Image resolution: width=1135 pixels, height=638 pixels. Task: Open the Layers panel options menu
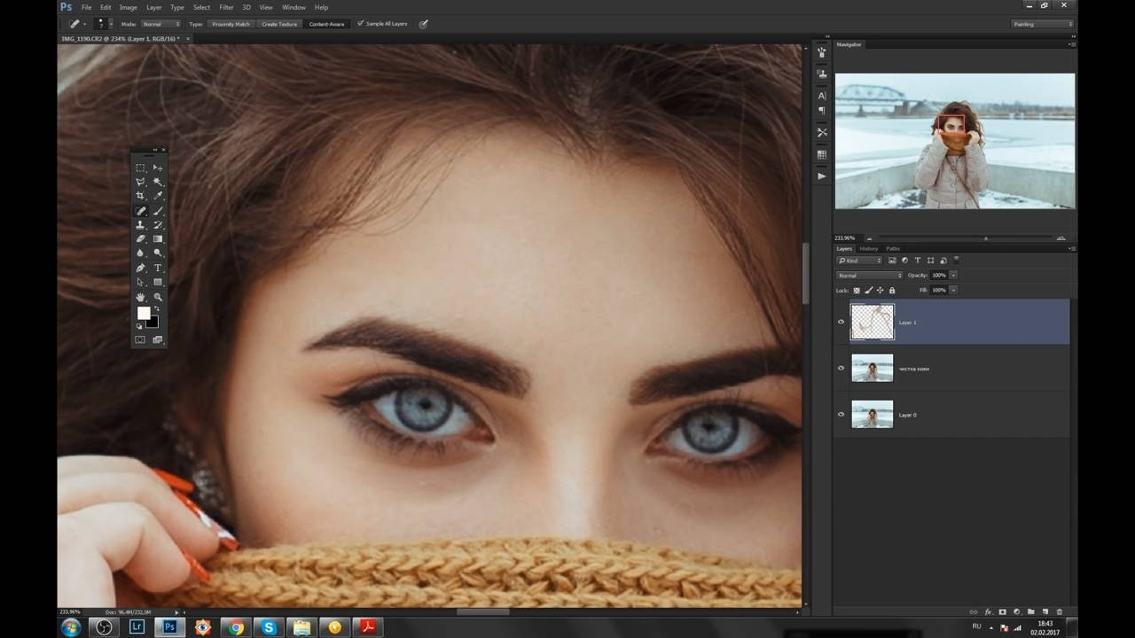[1071, 249]
